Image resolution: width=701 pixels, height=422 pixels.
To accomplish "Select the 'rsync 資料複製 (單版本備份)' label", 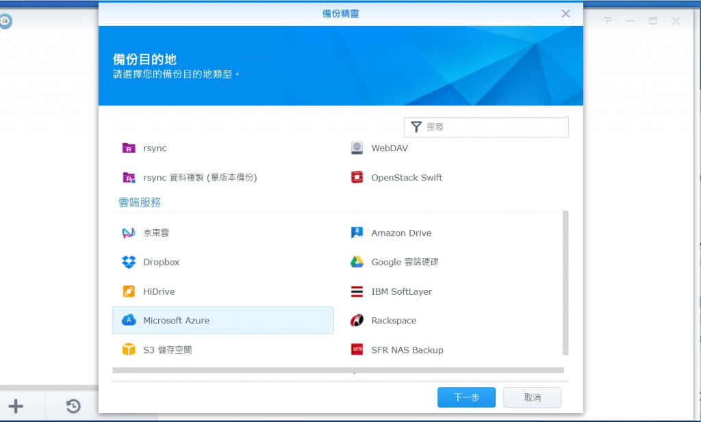I will coord(201,177).
